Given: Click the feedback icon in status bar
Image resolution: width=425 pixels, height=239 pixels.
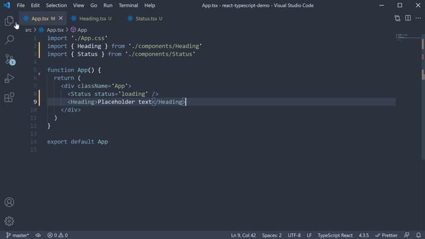Looking at the screenshot, I should tap(406, 235).
